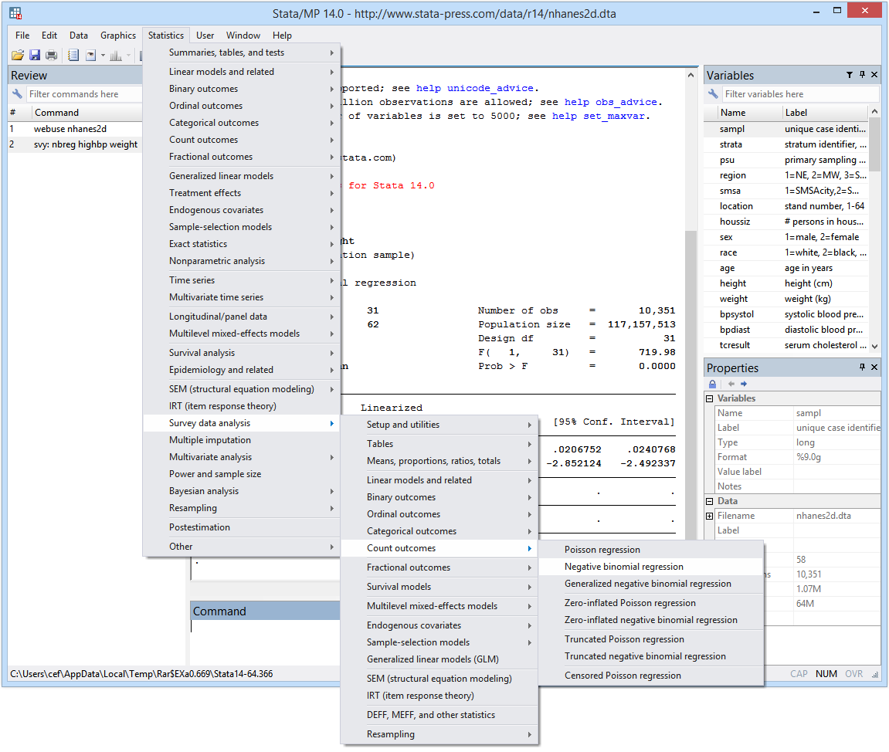This screenshot has width=889, height=752.
Task: Click the filter icon in Variables panel
Action: click(x=850, y=75)
